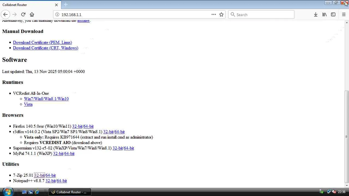Screen dimensions: 349x196
Task: Open VCRedist Win7/Win8/Win8.1/Win10 link
Action: (x=46, y=99)
